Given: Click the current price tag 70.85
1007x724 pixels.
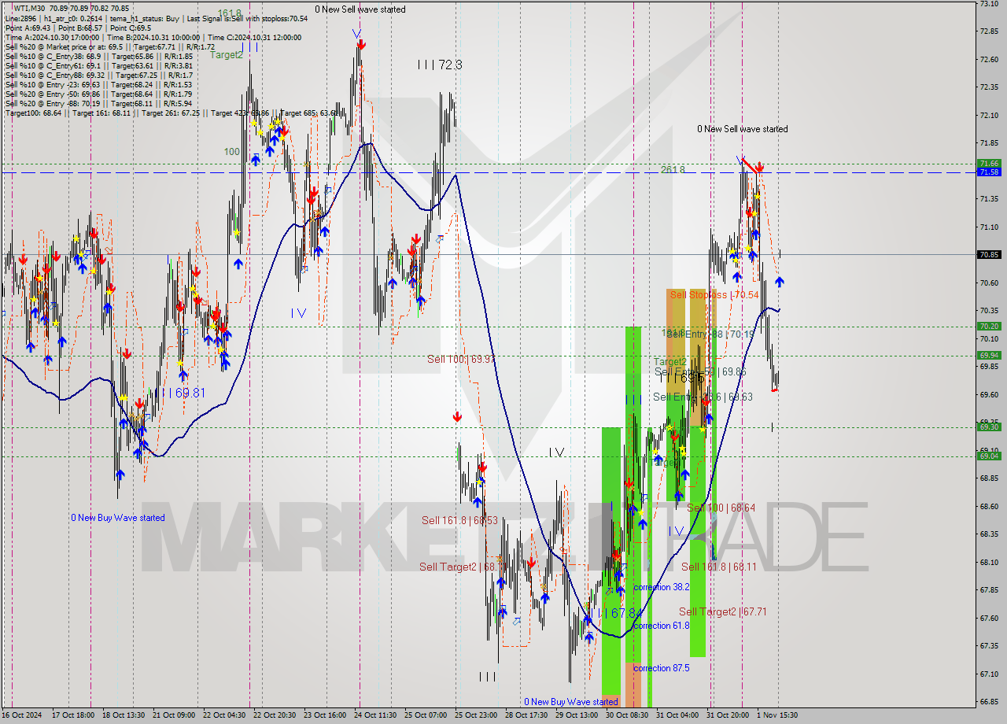Looking at the screenshot, I should pyautogui.click(x=989, y=254).
